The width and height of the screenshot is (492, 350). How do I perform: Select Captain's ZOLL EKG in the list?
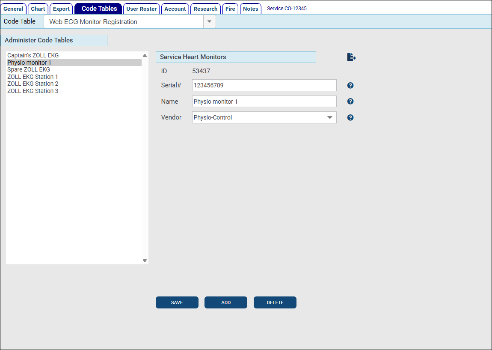point(33,55)
